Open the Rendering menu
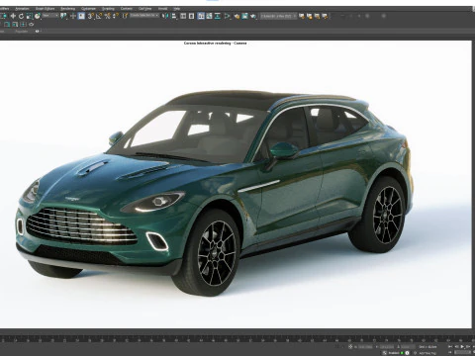The width and height of the screenshot is (475, 356). (67, 9)
